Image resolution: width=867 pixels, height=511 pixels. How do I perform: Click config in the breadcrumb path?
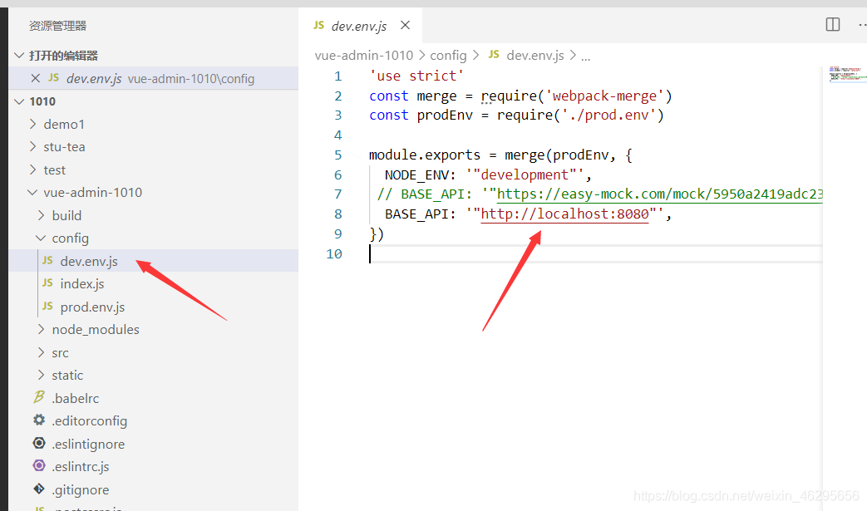pyautogui.click(x=448, y=55)
